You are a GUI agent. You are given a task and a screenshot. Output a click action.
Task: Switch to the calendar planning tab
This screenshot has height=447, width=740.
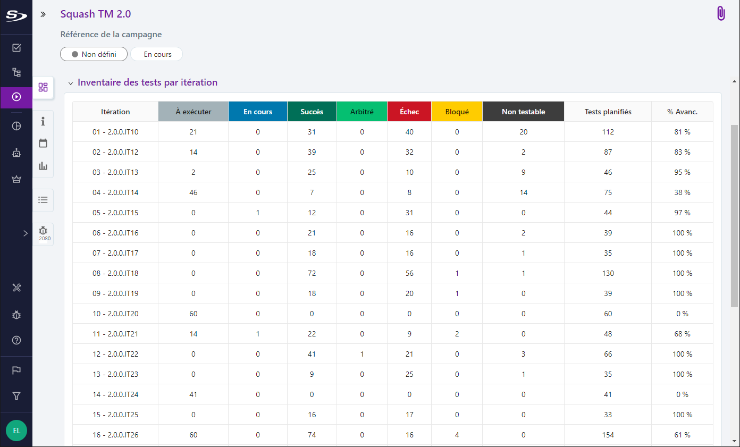pos(43,144)
